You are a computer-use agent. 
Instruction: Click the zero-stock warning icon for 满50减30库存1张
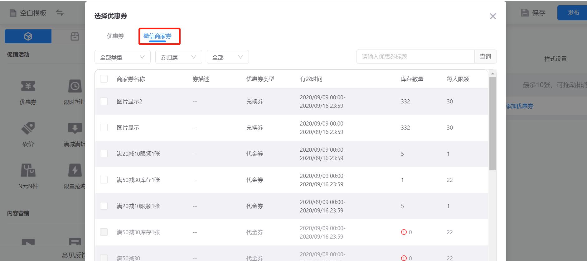[x=404, y=232]
